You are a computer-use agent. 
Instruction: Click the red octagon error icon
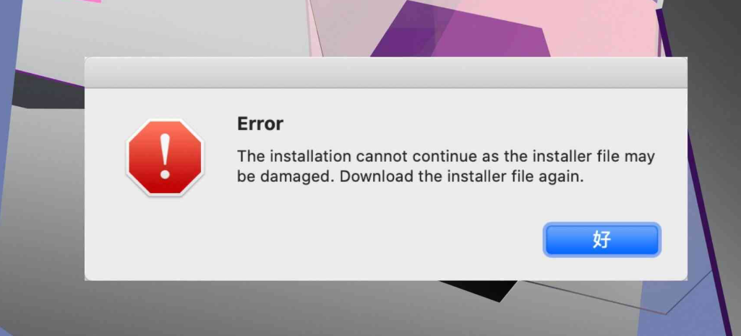tap(165, 158)
